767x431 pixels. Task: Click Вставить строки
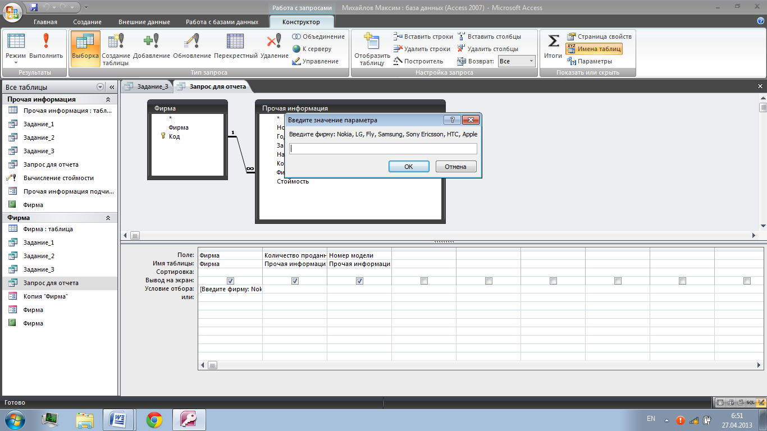(423, 36)
